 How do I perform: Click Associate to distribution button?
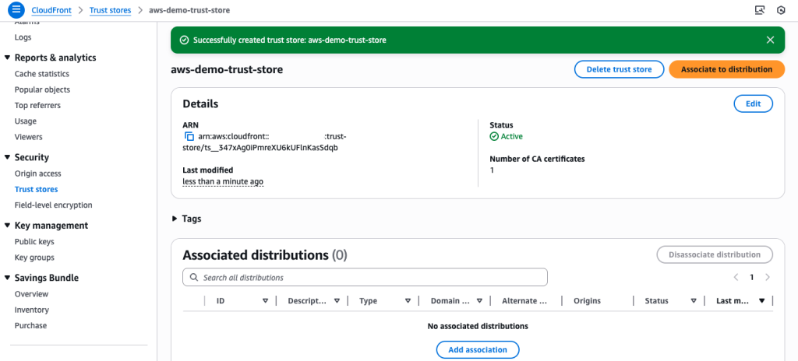click(727, 69)
